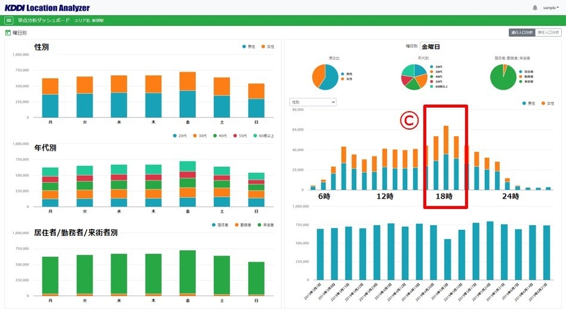Click the 居住者/勤務者/来街者 pie chart

point(503,76)
